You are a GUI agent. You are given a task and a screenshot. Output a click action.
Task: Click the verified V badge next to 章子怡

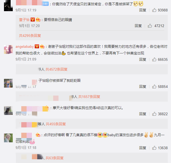pos(33,20)
